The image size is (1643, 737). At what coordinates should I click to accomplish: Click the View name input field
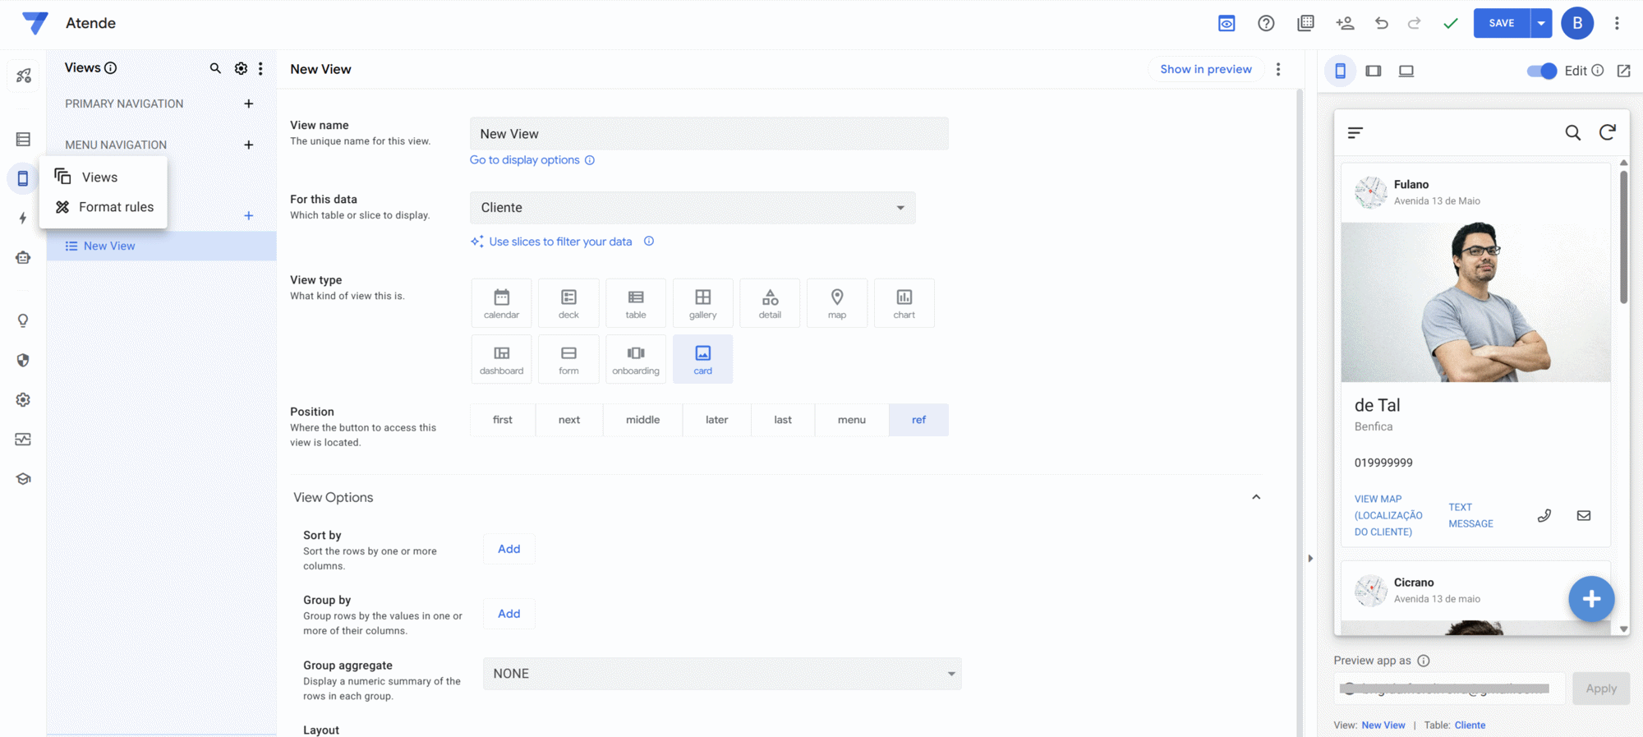[708, 134]
